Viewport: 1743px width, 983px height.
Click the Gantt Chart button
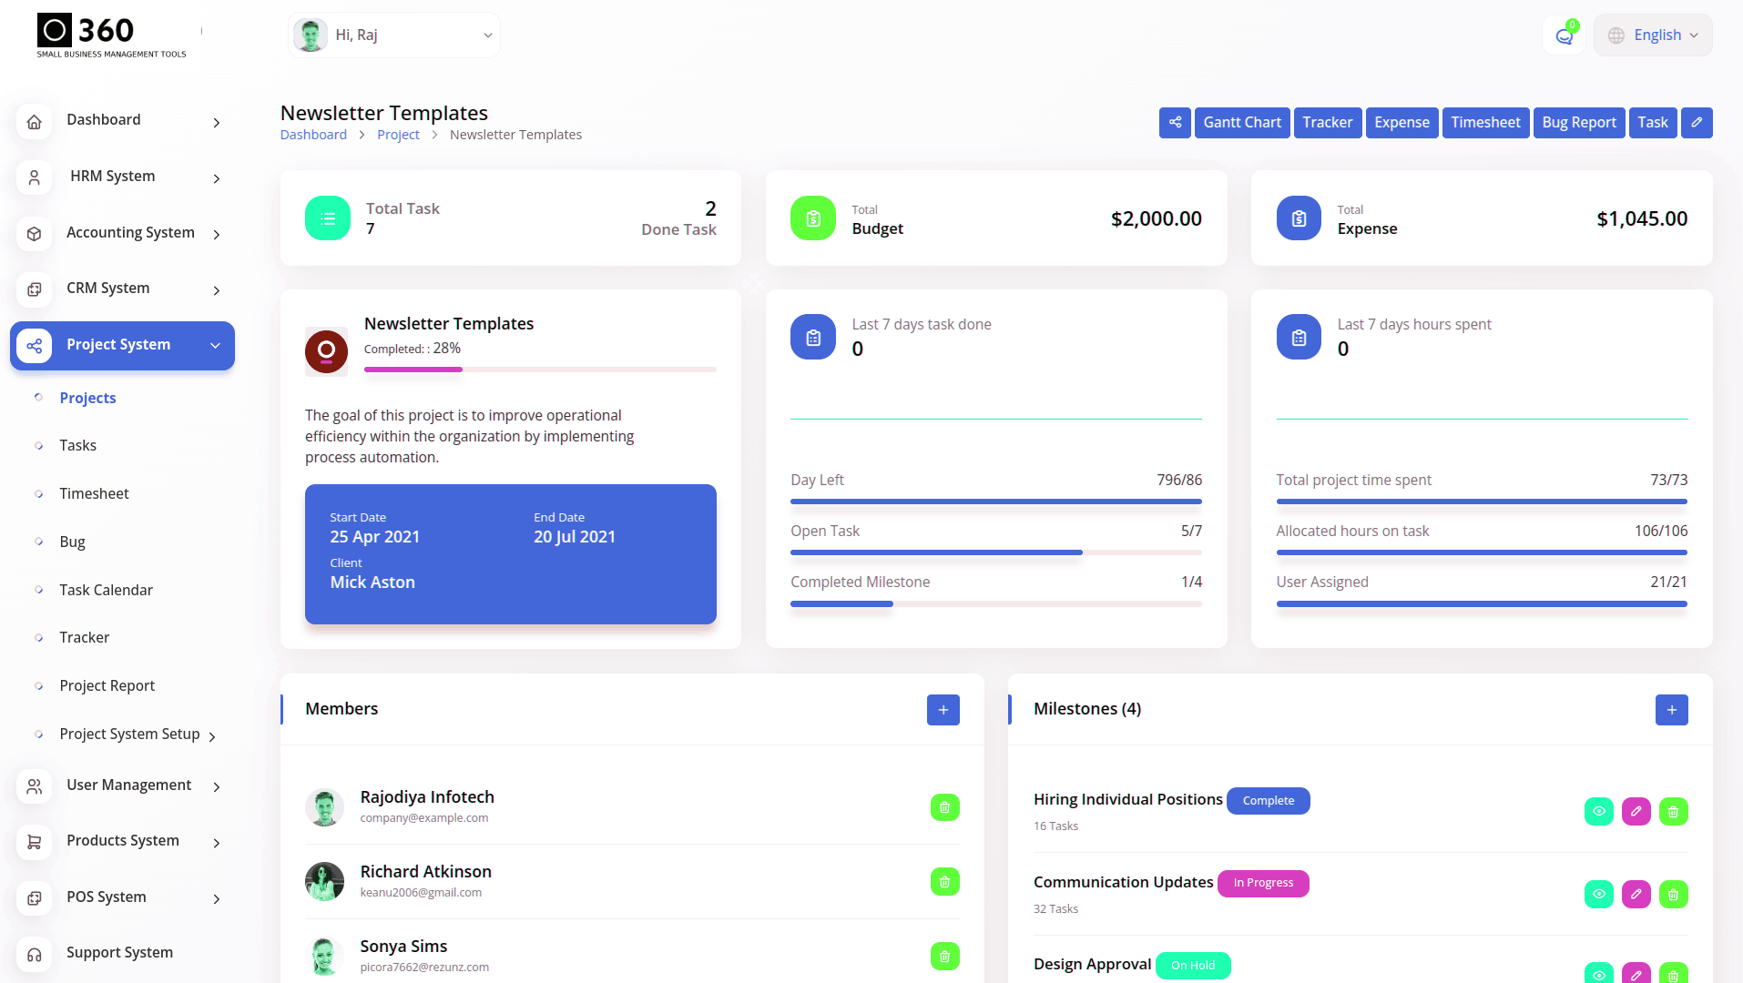point(1241,123)
